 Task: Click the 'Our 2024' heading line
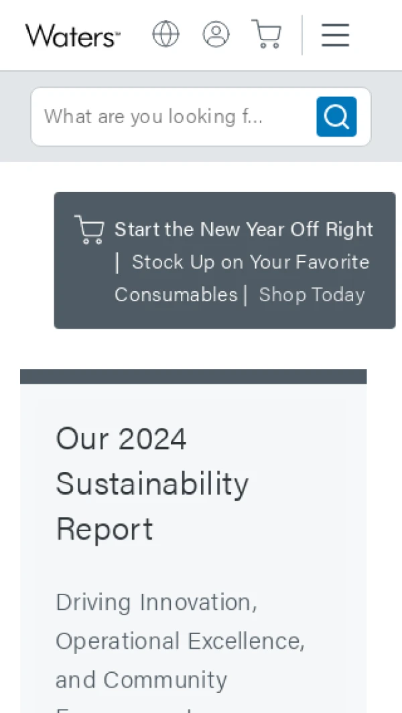(x=121, y=439)
